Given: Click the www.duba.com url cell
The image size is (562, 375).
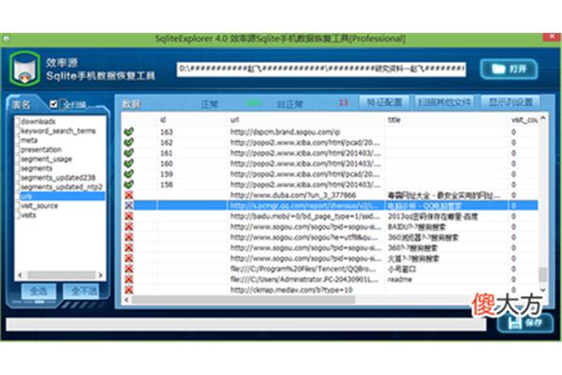Looking at the screenshot, I should [293, 195].
